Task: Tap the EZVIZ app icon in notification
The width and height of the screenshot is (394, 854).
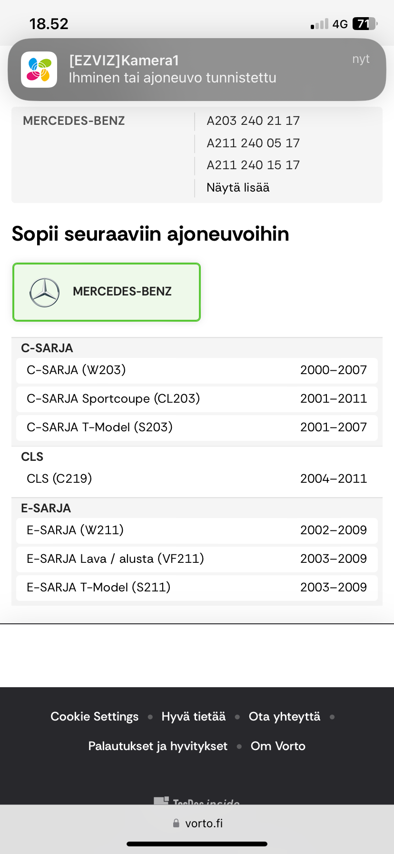Action: tap(39, 70)
